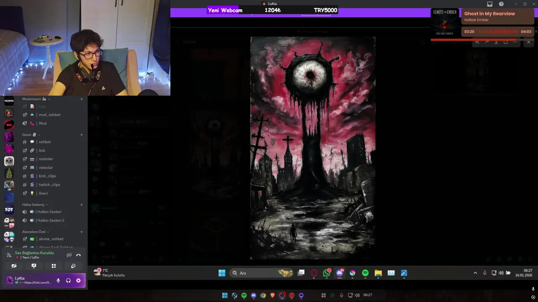This screenshot has width=538, height=302.
Task: Add channel to Abonelere Özel category
Action: point(82,232)
